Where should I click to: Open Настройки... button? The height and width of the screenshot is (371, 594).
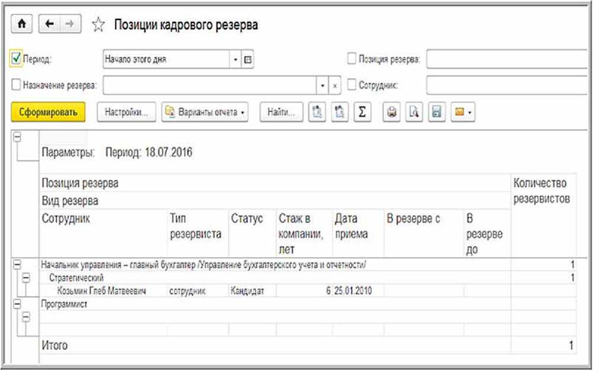126,112
